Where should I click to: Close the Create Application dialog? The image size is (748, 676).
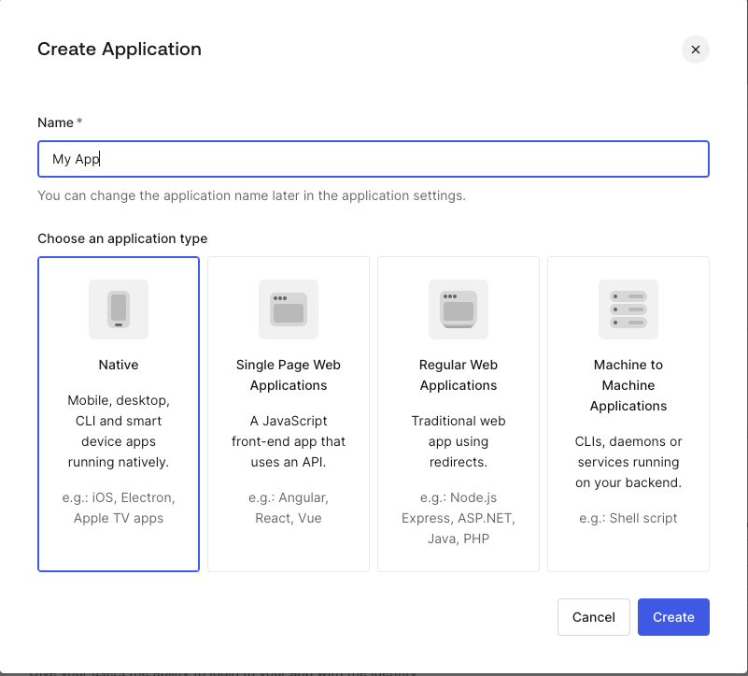(696, 50)
